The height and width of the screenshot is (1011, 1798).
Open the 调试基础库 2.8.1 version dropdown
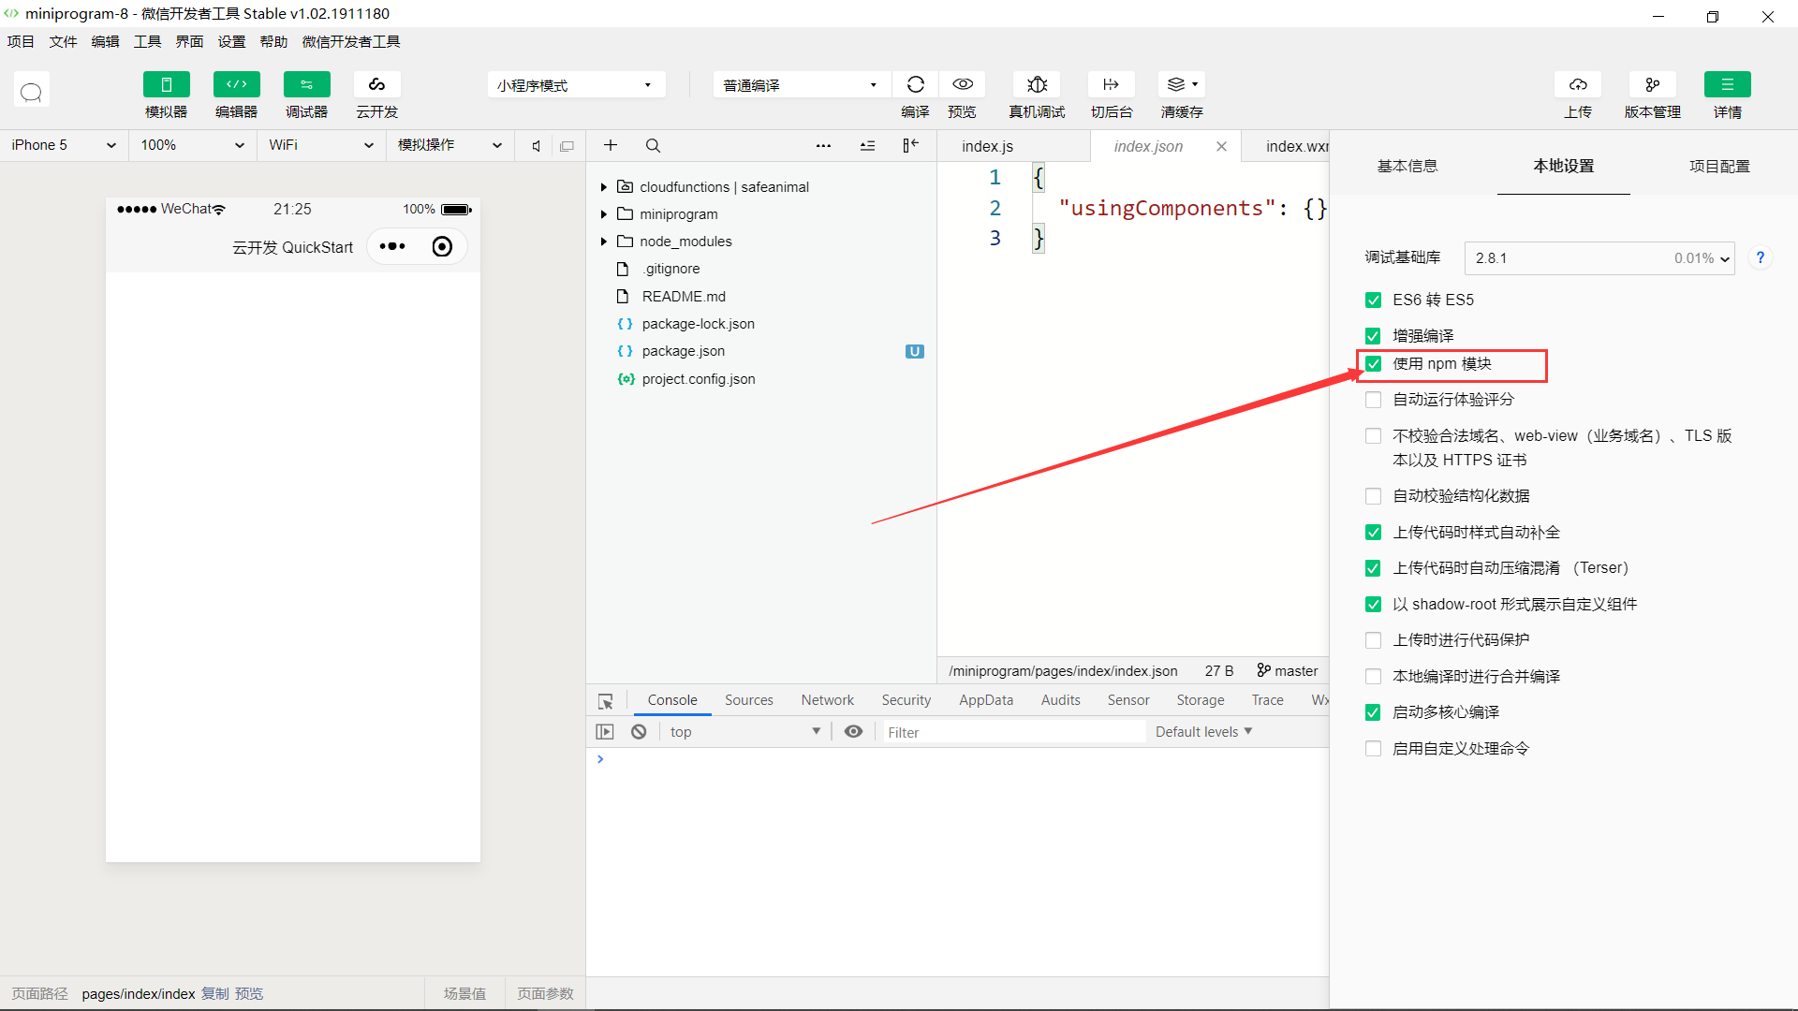[x=1599, y=258]
